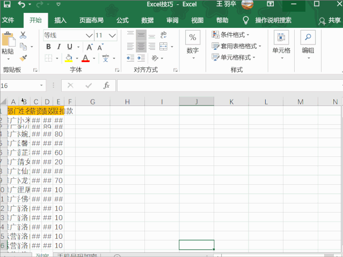Image resolution: width=343 pixels, height=257 pixels.
Task: Click the Format Painter brush icon
Action: [23, 58]
